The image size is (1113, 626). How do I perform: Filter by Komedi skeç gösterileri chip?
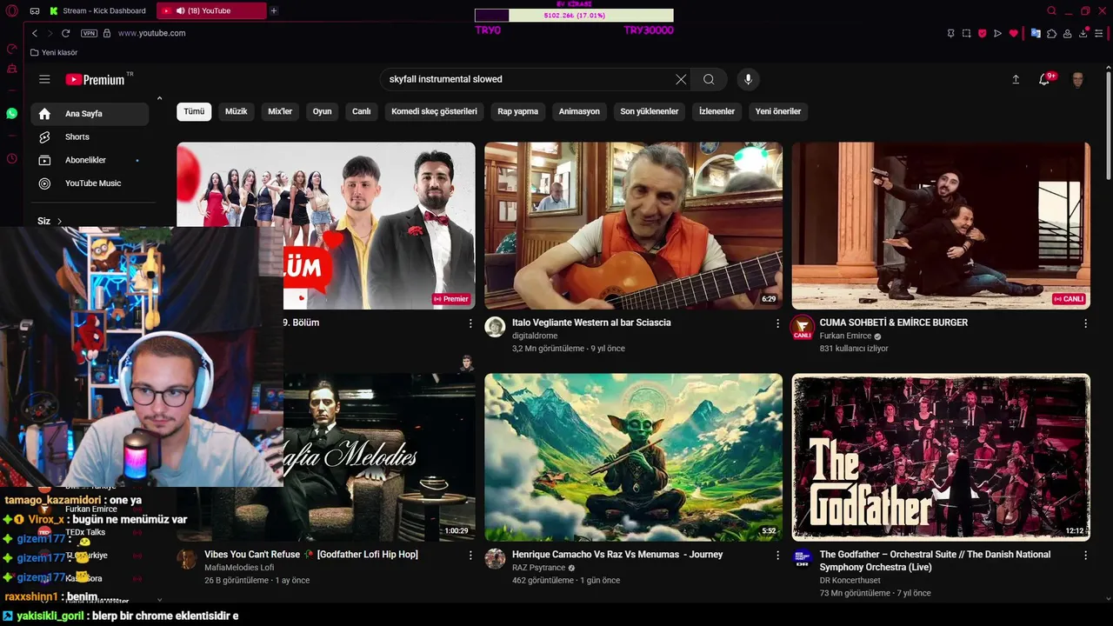(435, 111)
